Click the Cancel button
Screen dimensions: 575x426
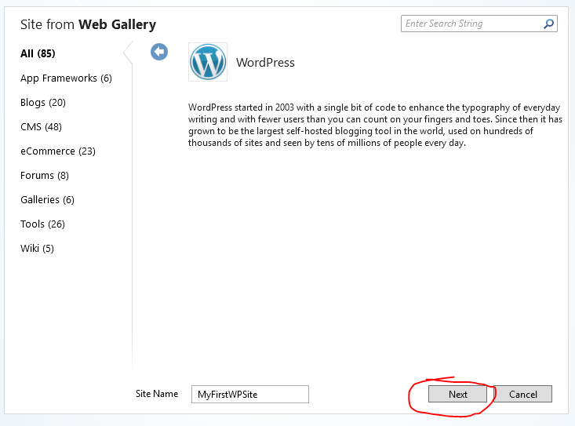tap(523, 395)
